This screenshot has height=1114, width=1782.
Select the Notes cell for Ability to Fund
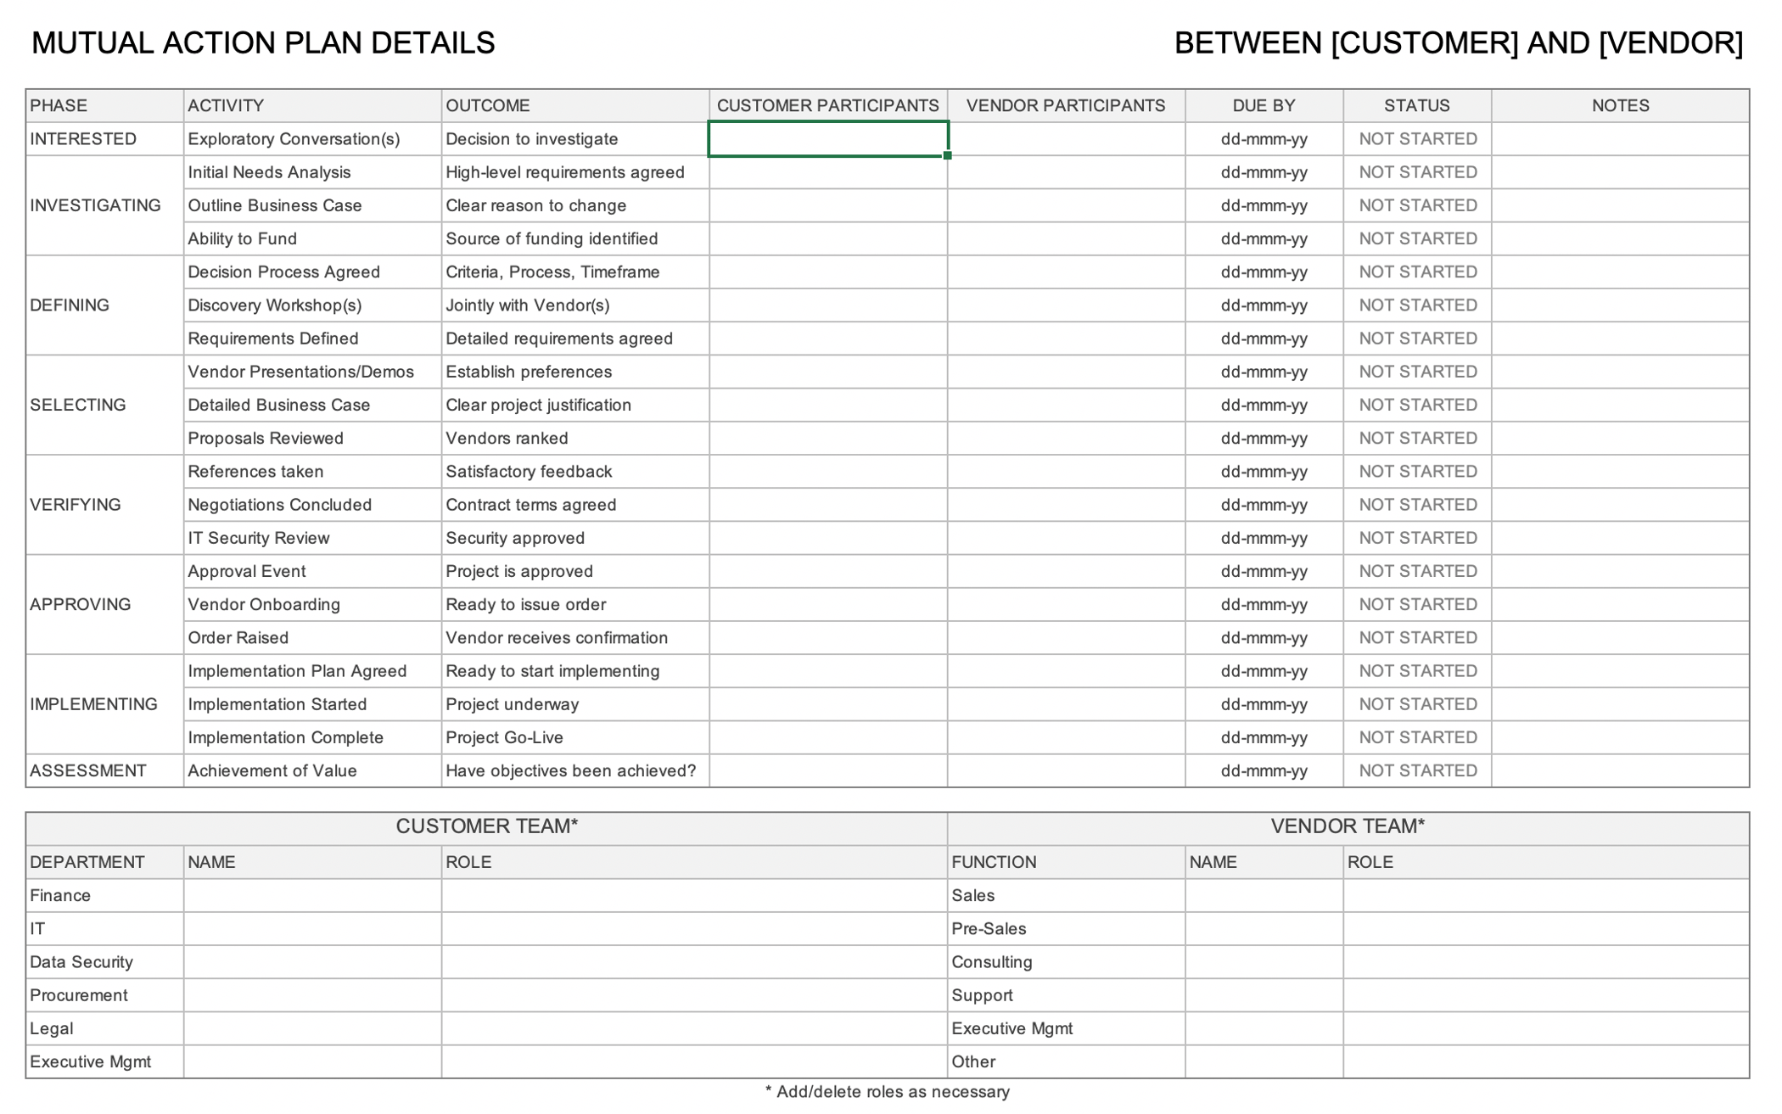1620,238
